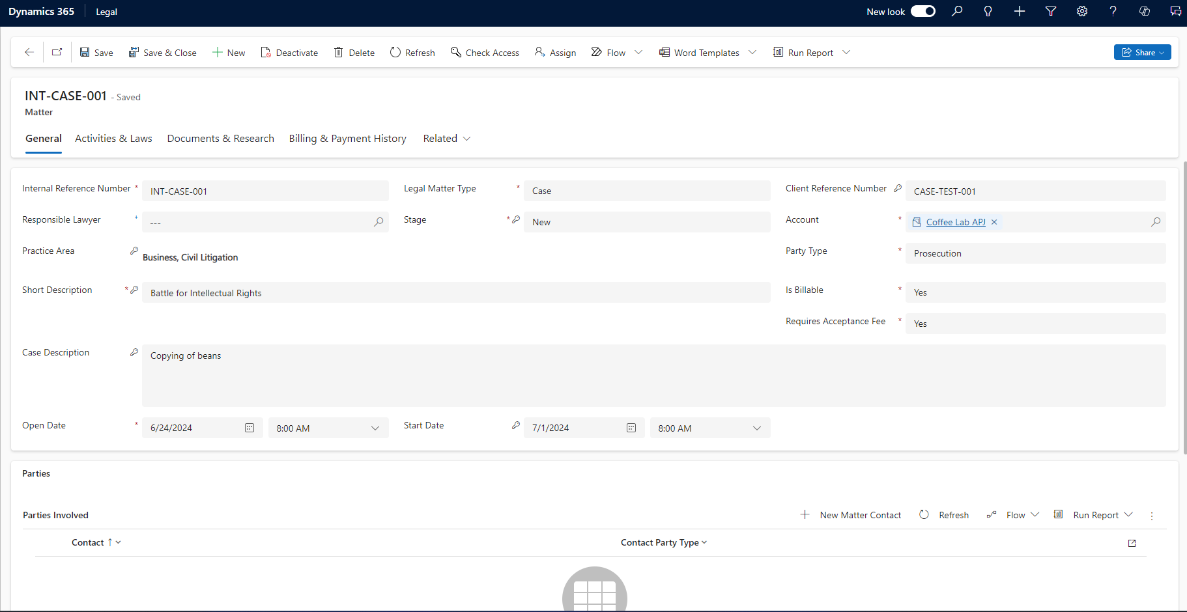This screenshot has width=1187, height=612.
Task: Toggle the New look switch
Action: [x=923, y=11]
